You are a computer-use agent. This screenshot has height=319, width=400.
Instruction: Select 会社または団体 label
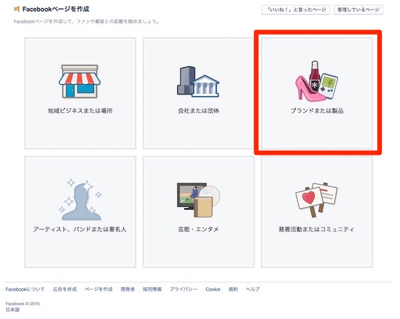199,111
